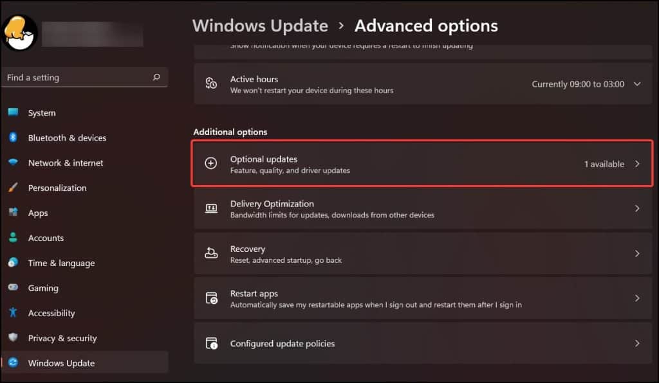Click the Optional updates plus icon
This screenshot has height=383, width=659.
(211, 163)
